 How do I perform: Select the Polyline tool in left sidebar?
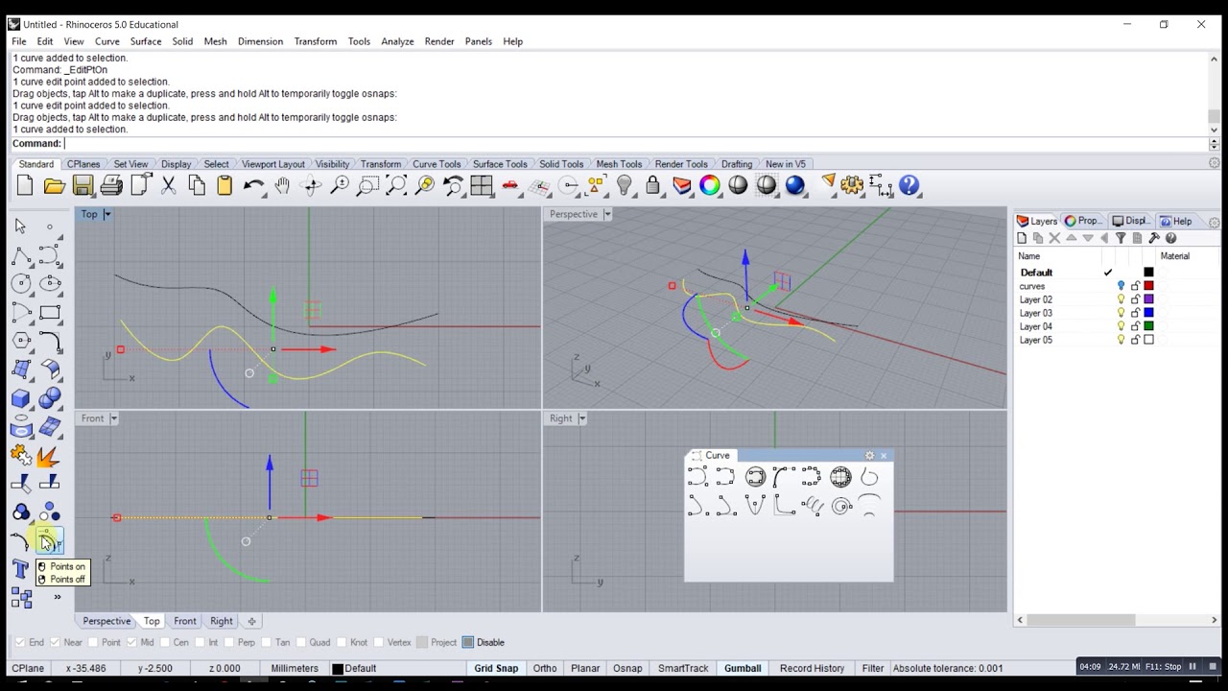[20, 255]
